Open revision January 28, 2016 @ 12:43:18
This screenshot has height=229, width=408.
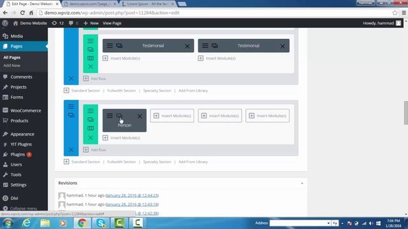(x=132, y=205)
